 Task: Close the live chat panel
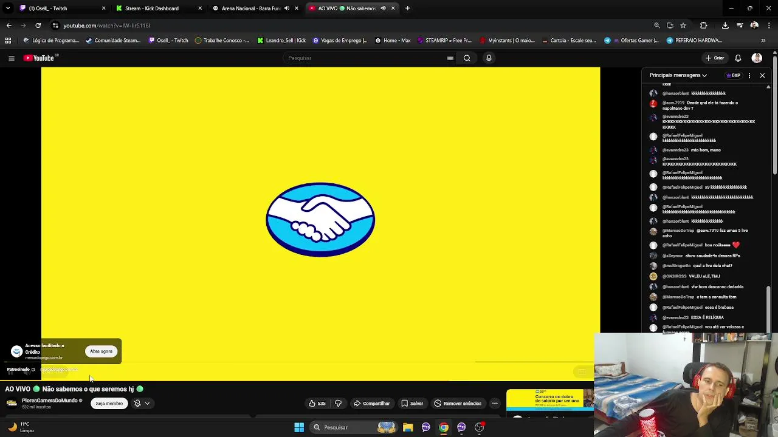[762, 75]
